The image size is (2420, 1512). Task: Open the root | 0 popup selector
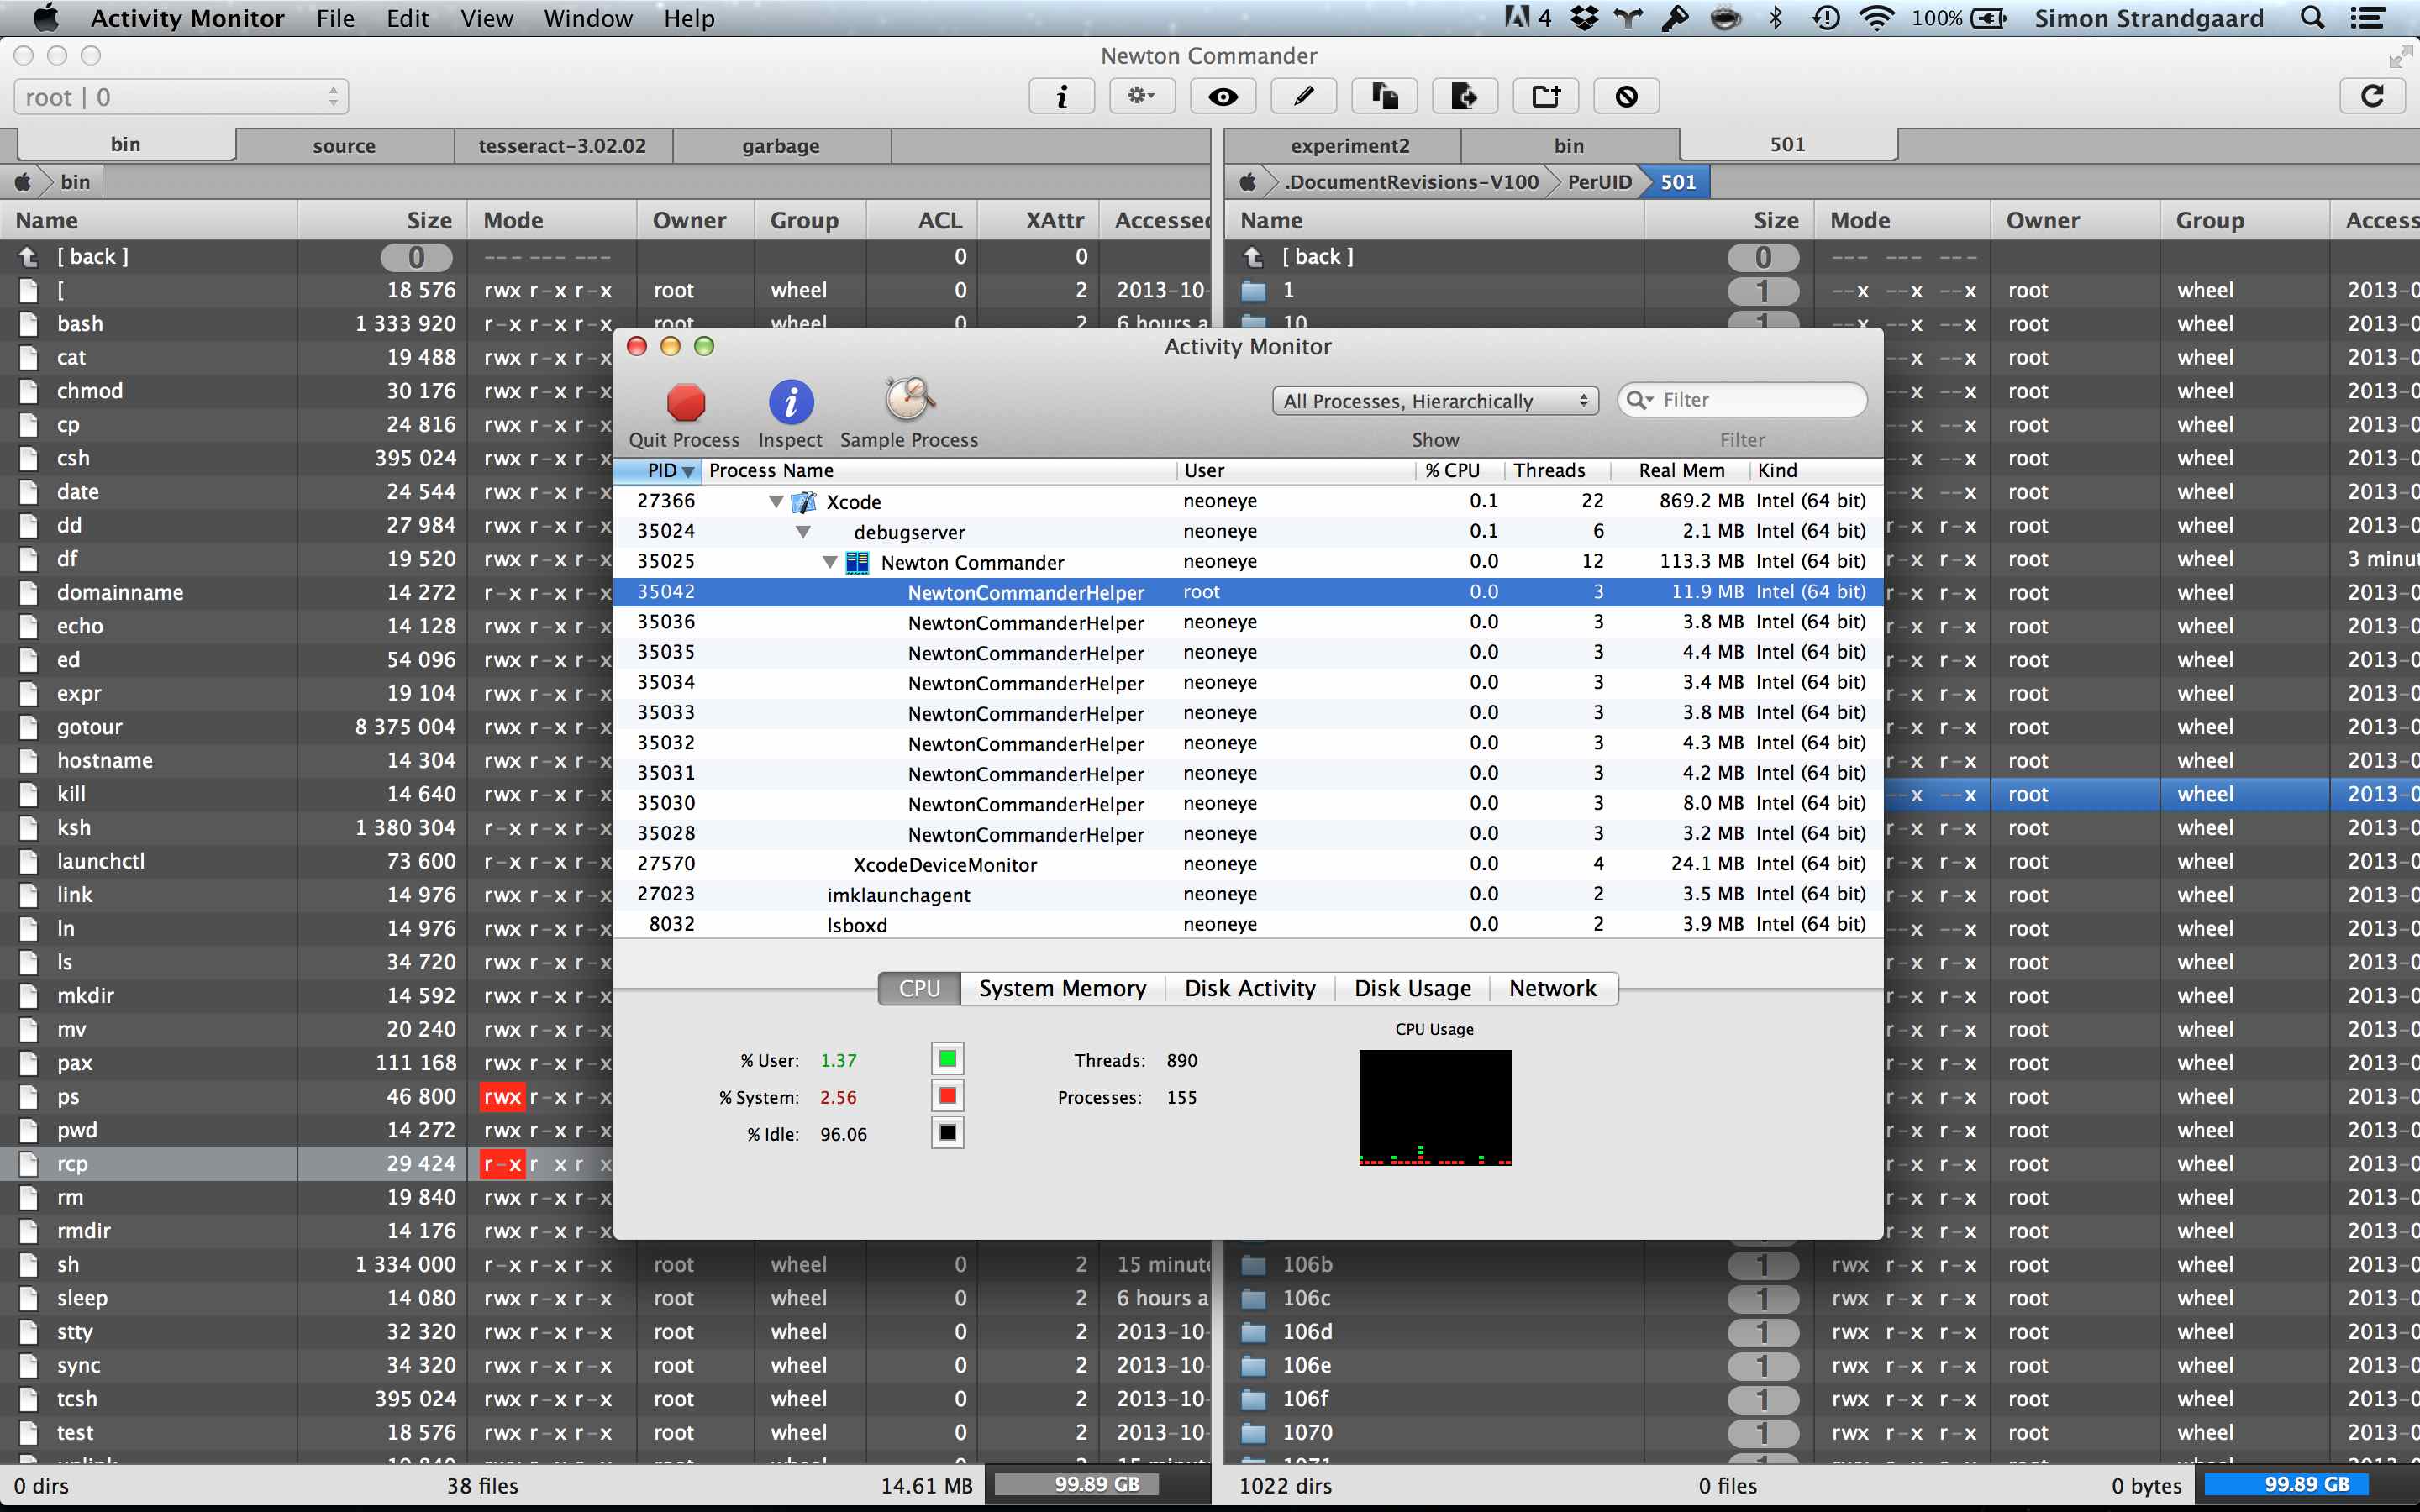pos(181,97)
